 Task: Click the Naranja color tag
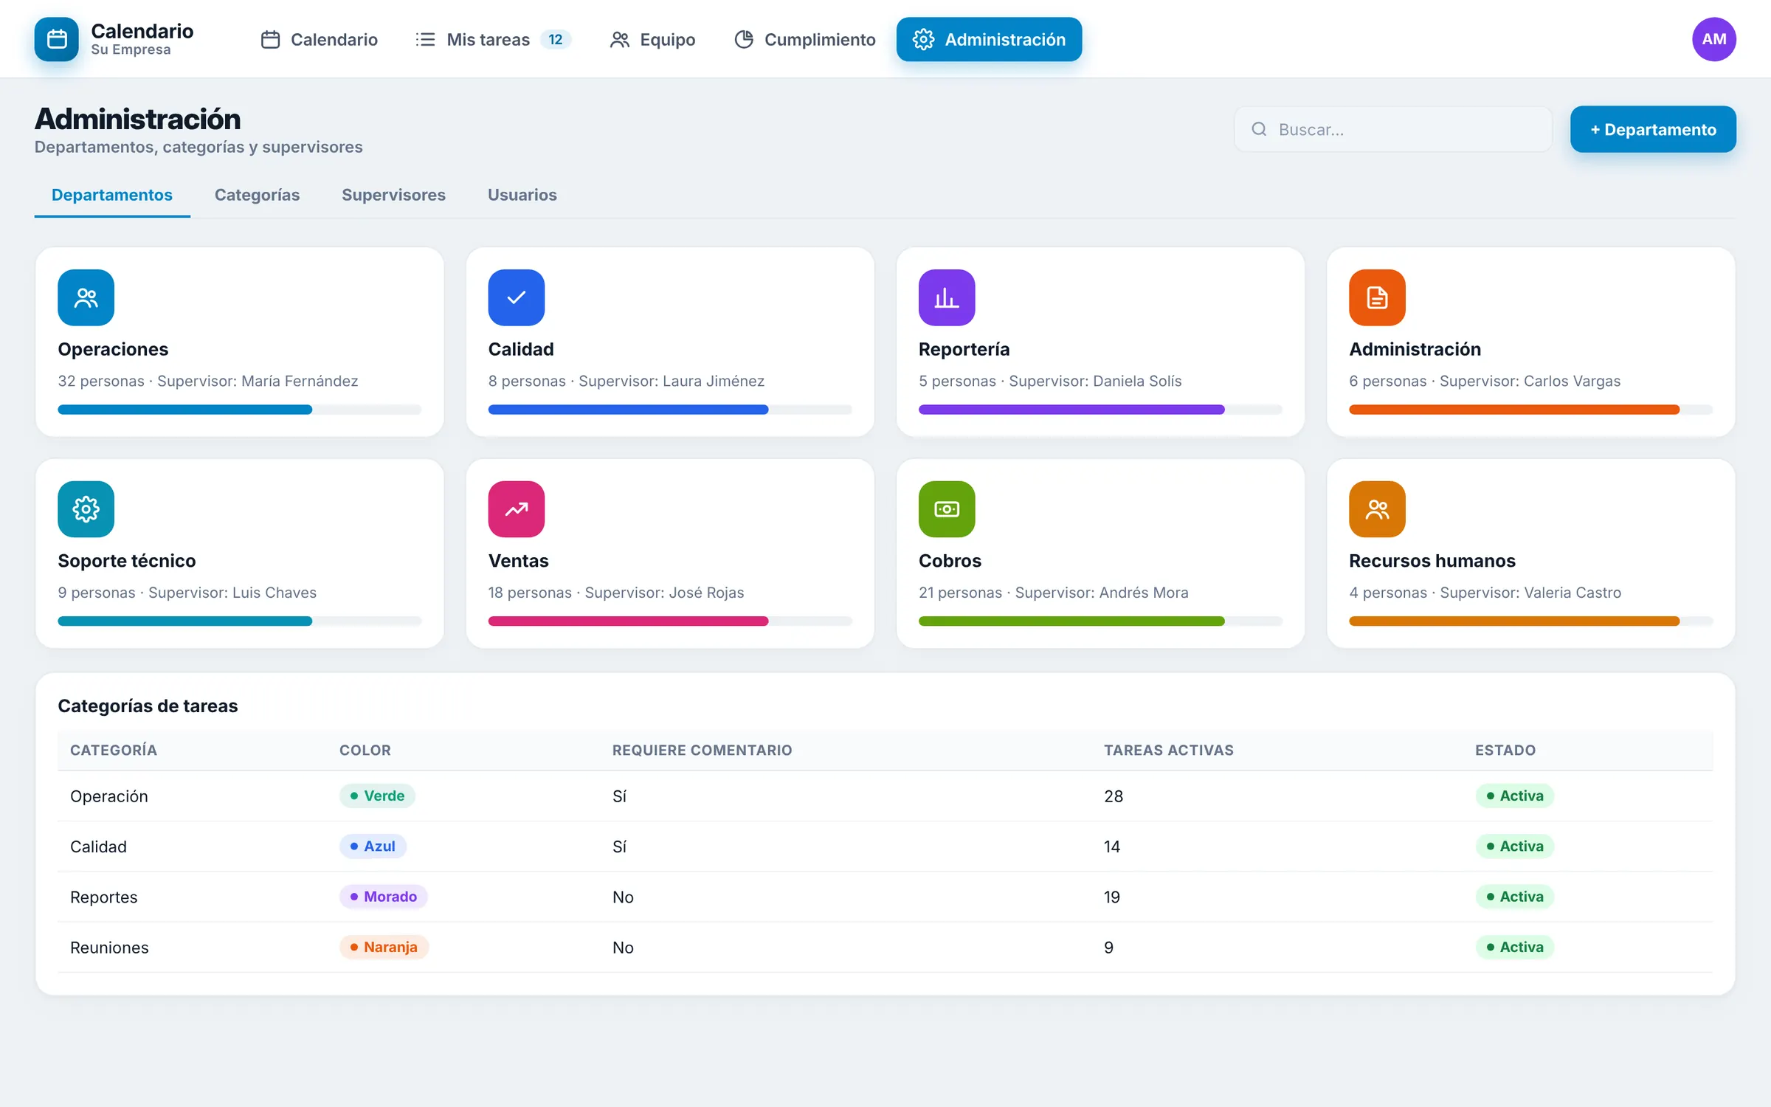coord(384,947)
